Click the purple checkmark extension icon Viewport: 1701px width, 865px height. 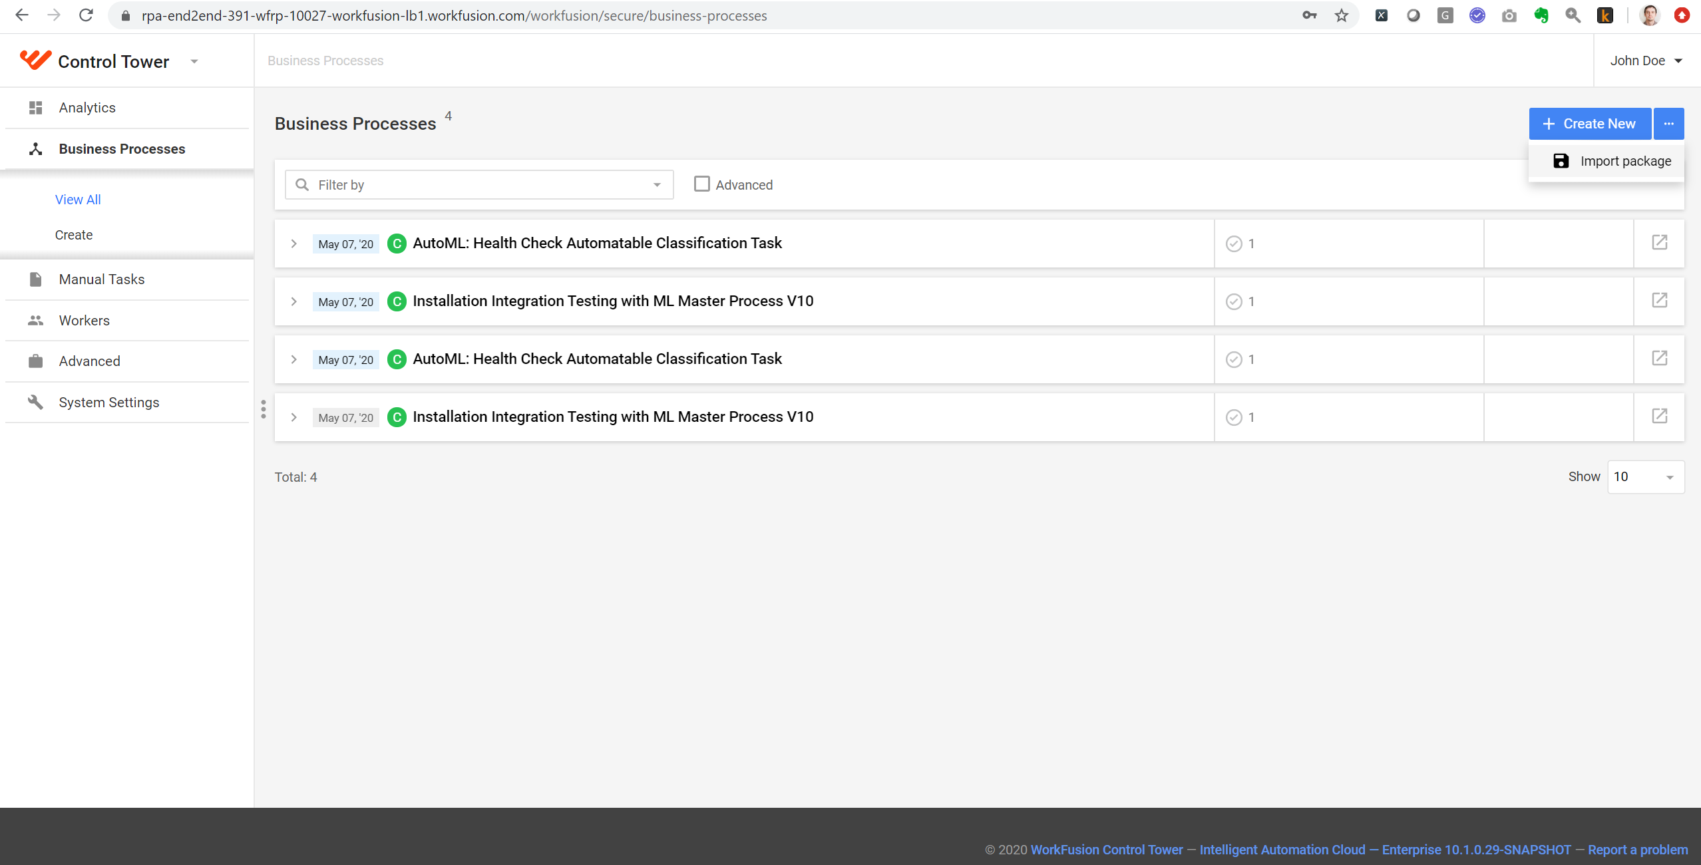(1477, 15)
